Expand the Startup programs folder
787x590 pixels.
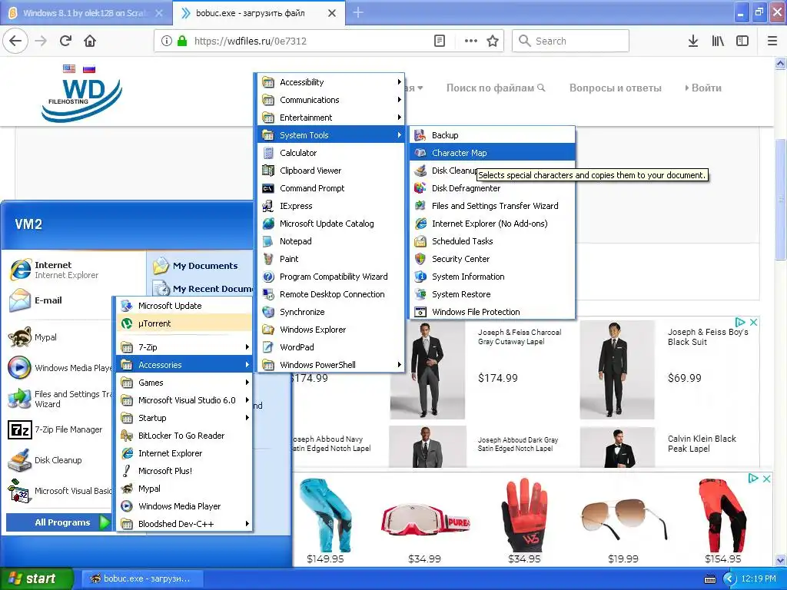point(184,418)
